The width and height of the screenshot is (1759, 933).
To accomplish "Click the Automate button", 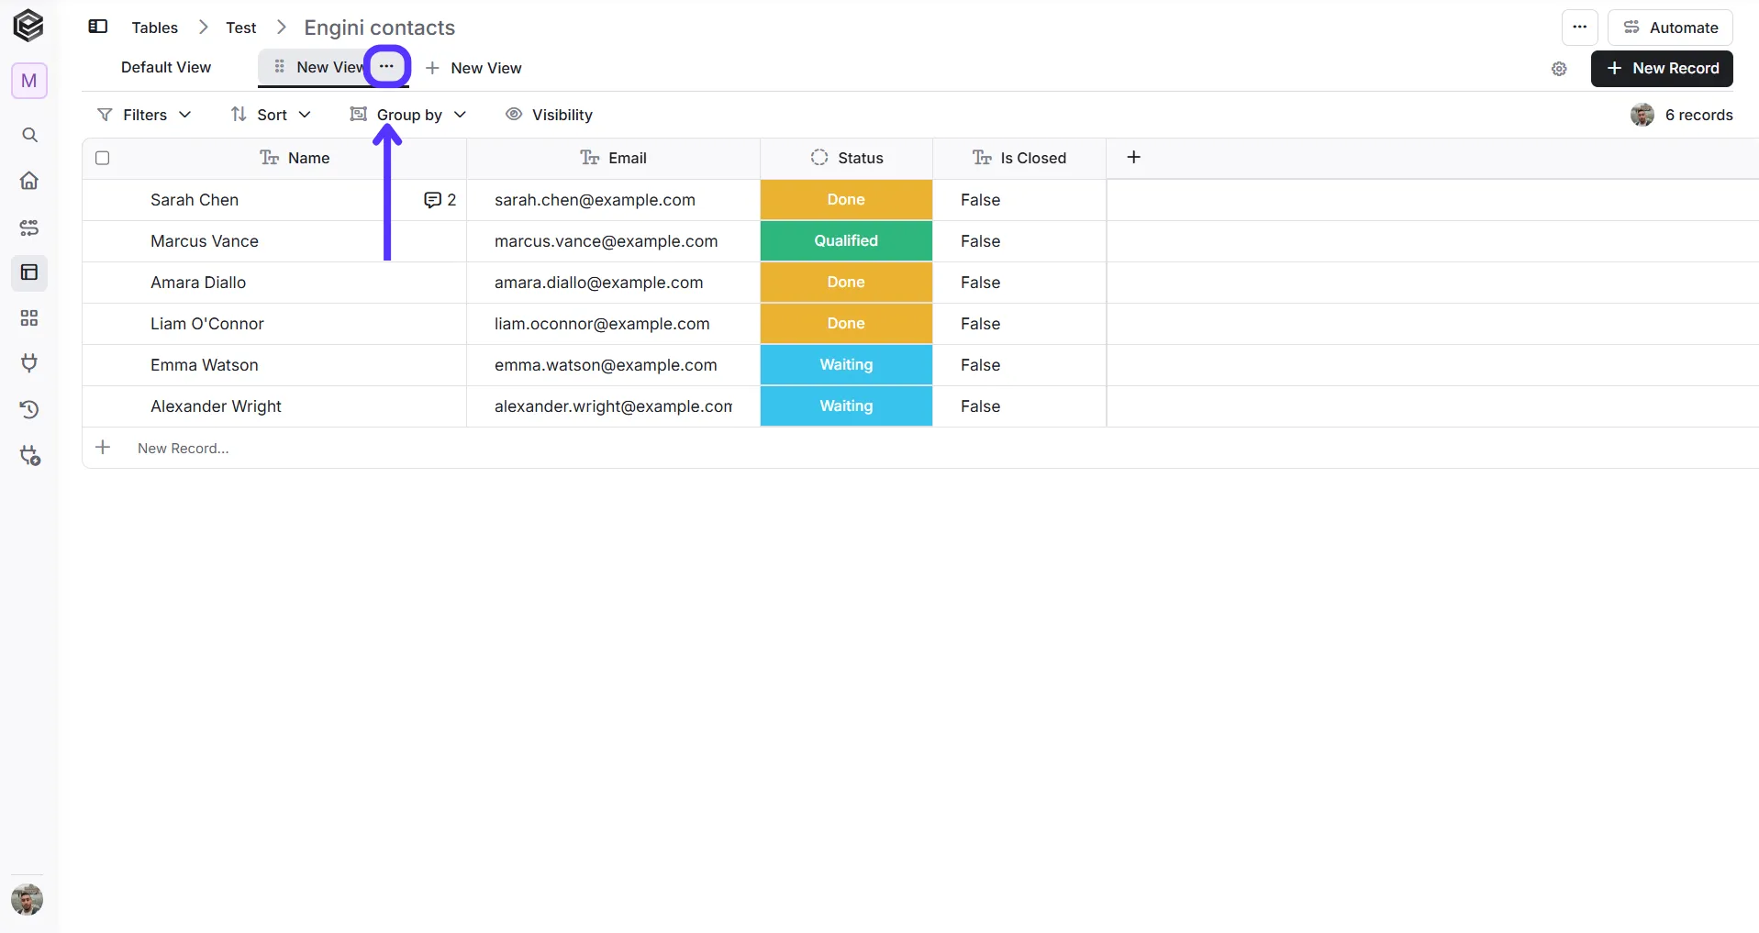I will click(x=1670, y=28).
